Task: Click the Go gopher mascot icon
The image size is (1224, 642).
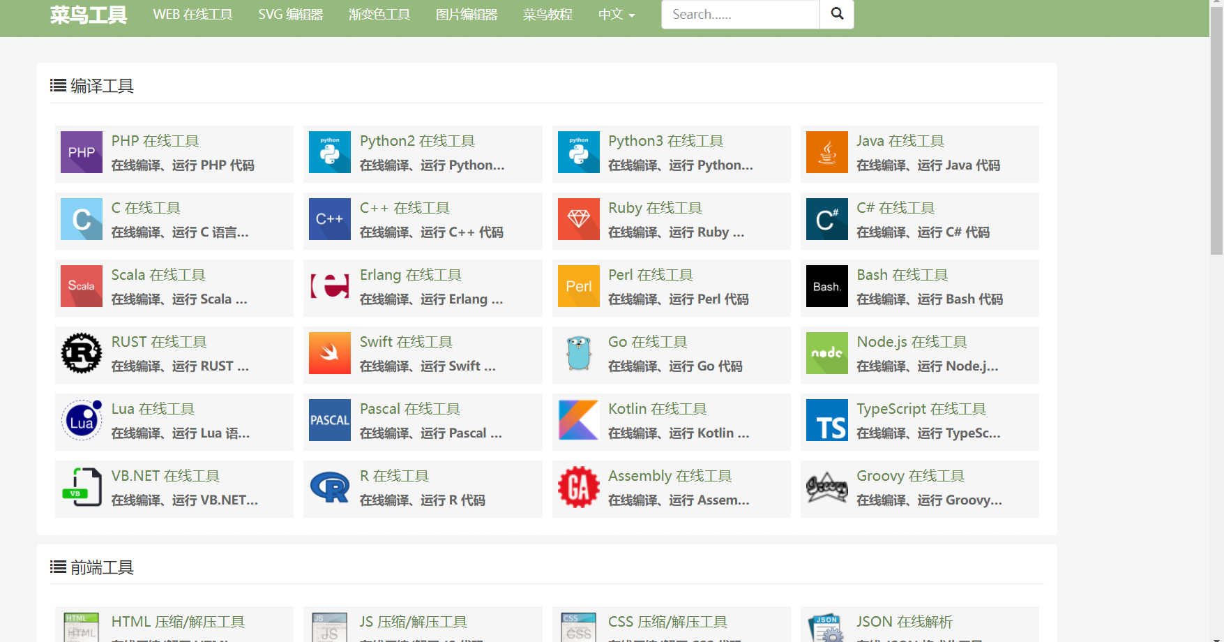Action: (x=579, y=353)
